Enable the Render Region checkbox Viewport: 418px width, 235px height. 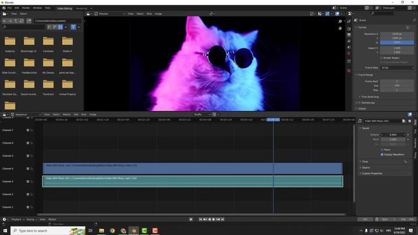[381, 58]
